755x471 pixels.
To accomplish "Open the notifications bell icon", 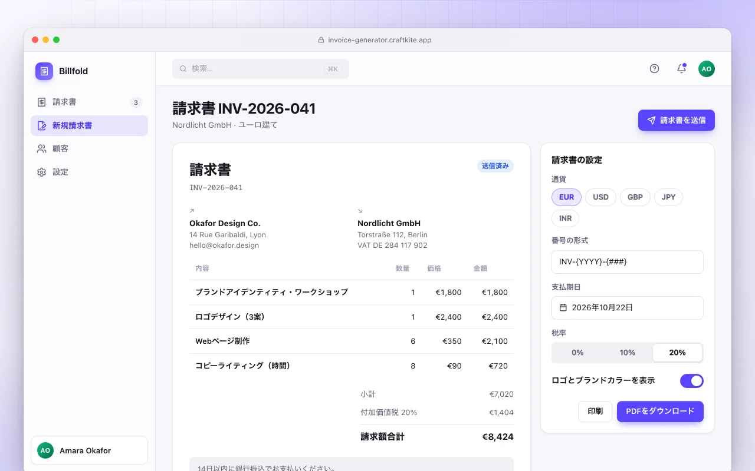I will (x=681, y=69).
